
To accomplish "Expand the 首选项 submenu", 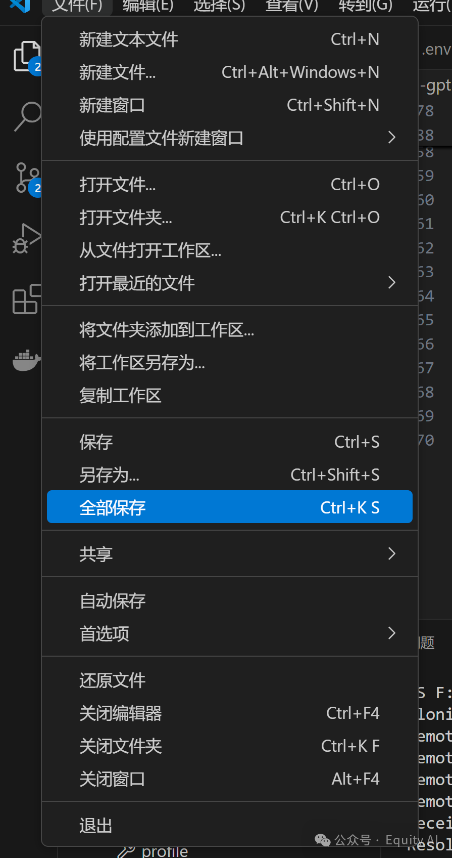I will coord(230,633).
